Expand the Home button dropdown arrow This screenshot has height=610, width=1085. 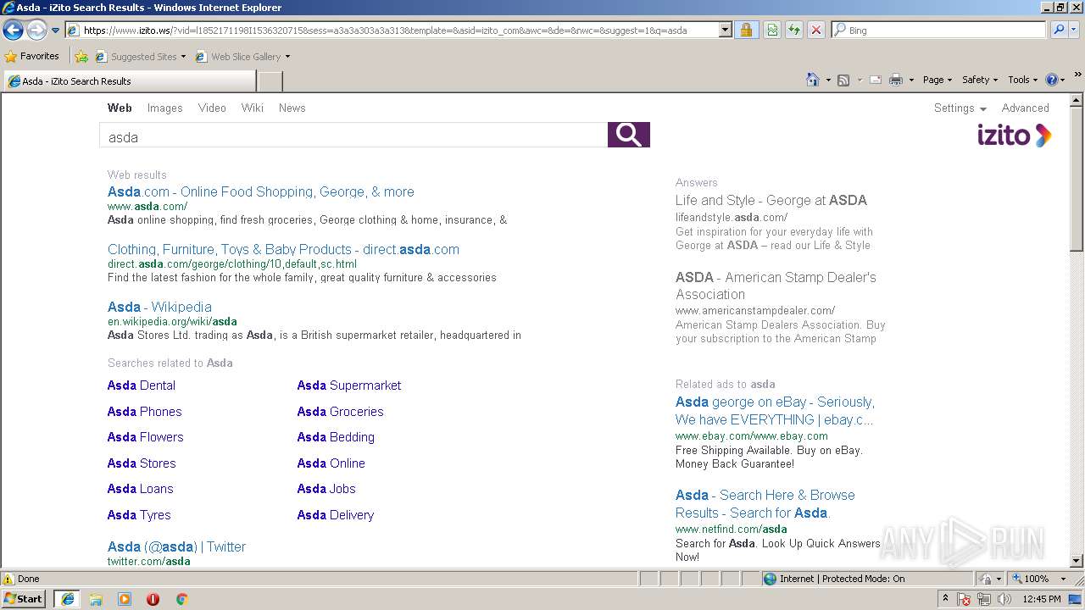coord(827,80)
